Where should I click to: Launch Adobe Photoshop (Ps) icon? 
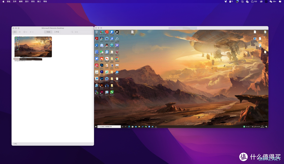click(x=102, y=65)
